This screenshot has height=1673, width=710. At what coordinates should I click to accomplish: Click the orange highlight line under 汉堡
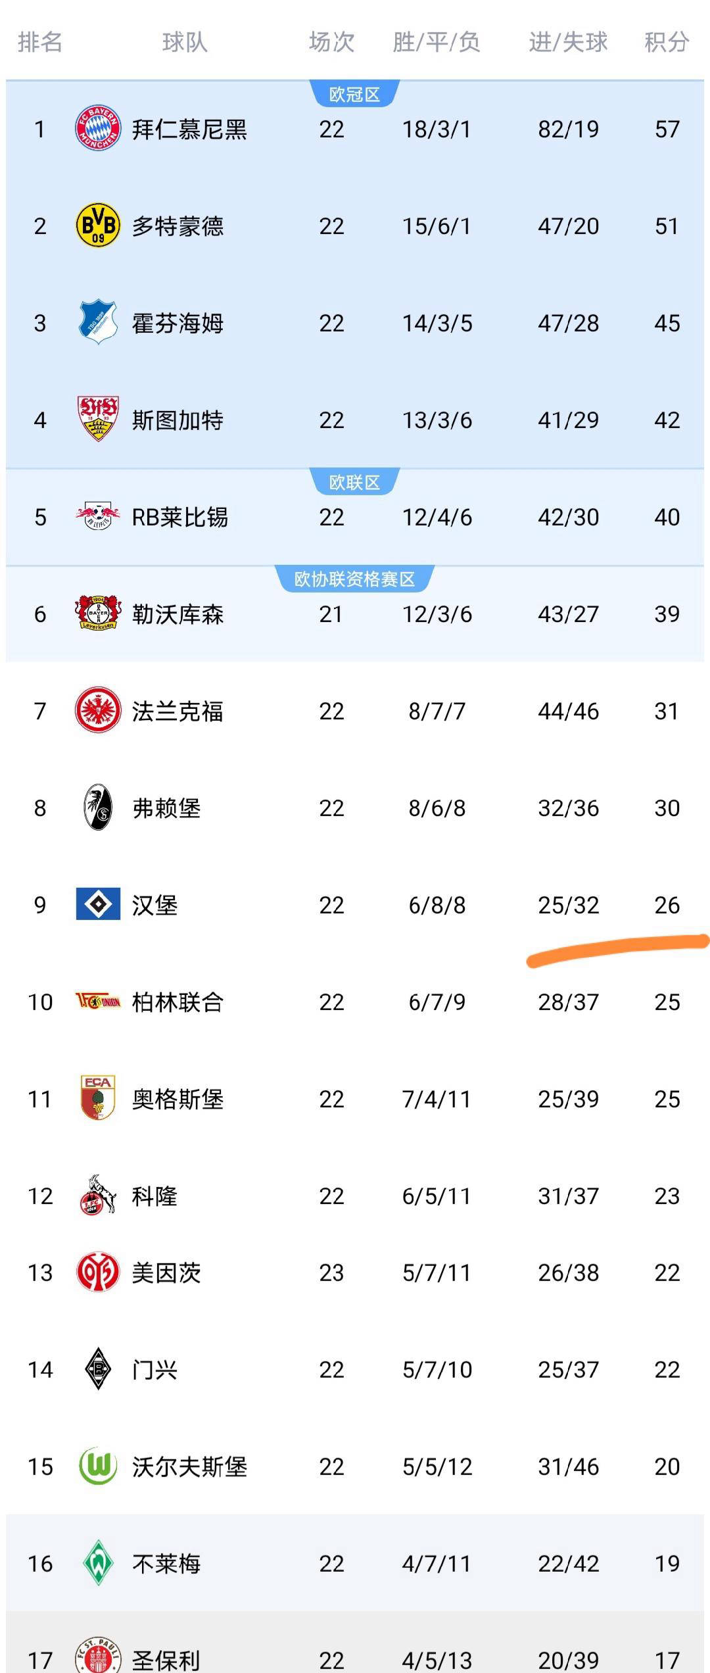pyautogui.click(x=618, y=950)
